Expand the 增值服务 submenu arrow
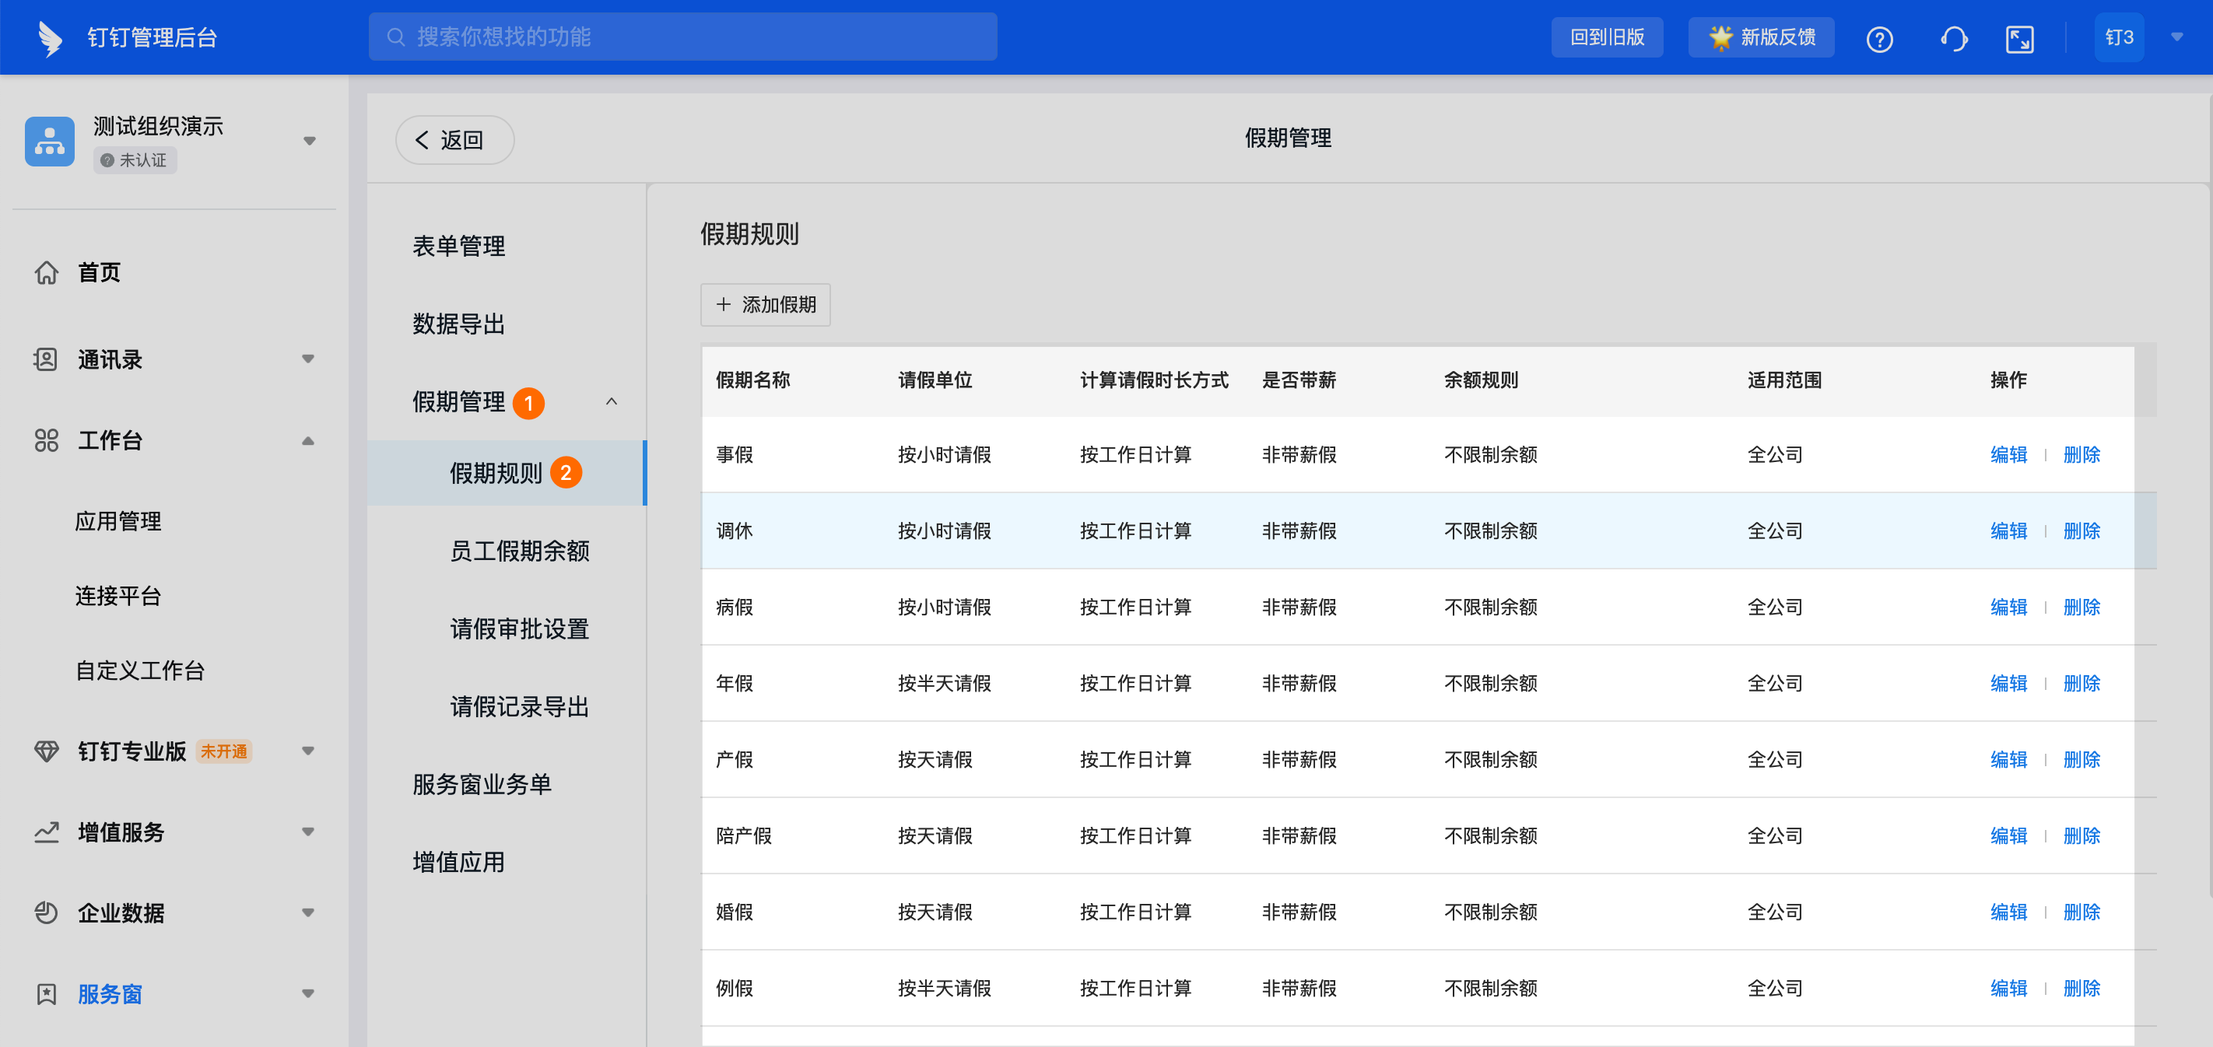The height and width of the screenshot is (1047, 2213). click(x=307, y=832)
